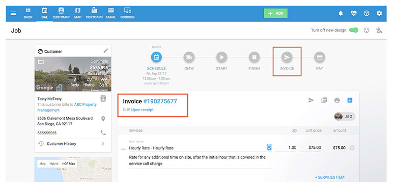Viewport: 393px width, 187px height.
Task: Open the notifications bell
Action: 340,14
